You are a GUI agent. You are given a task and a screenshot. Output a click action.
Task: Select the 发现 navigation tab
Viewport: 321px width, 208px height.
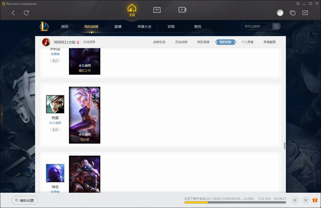[171, 27]
